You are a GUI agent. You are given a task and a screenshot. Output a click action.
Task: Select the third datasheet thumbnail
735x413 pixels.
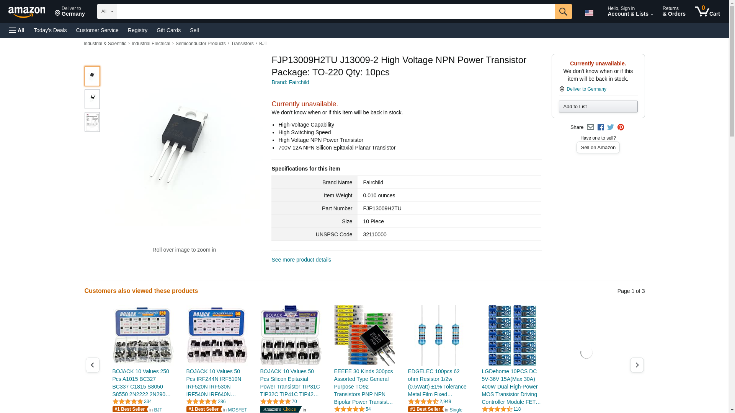click(92, 122)
